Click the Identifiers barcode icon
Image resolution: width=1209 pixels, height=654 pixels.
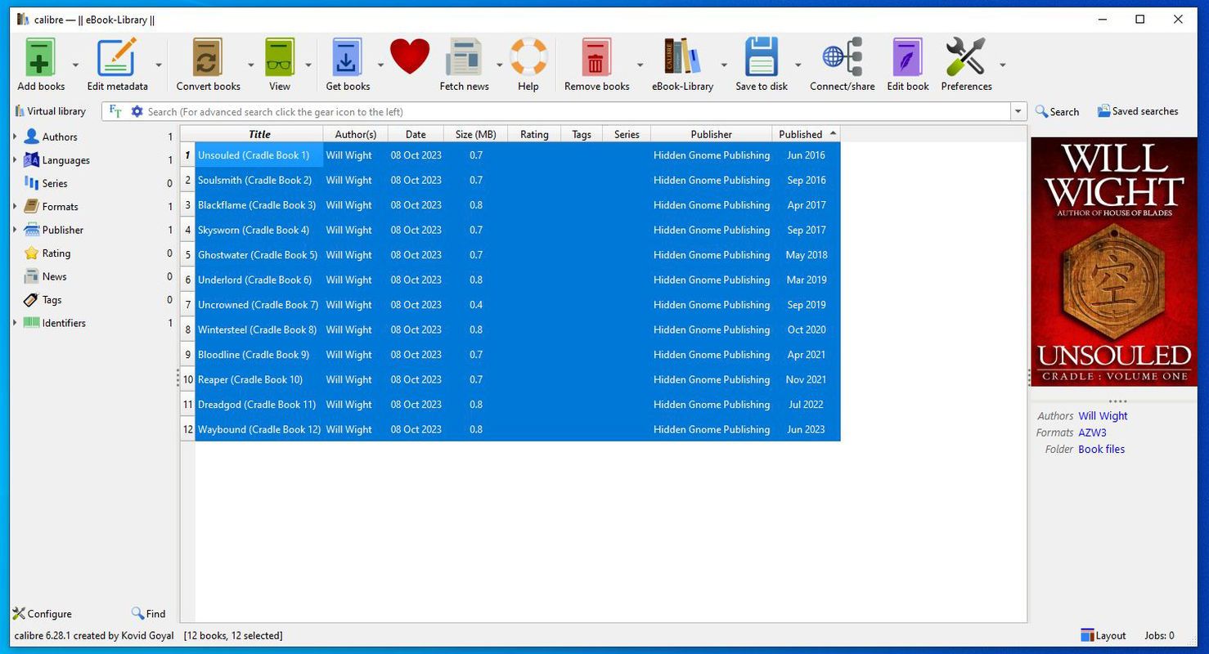31,323
